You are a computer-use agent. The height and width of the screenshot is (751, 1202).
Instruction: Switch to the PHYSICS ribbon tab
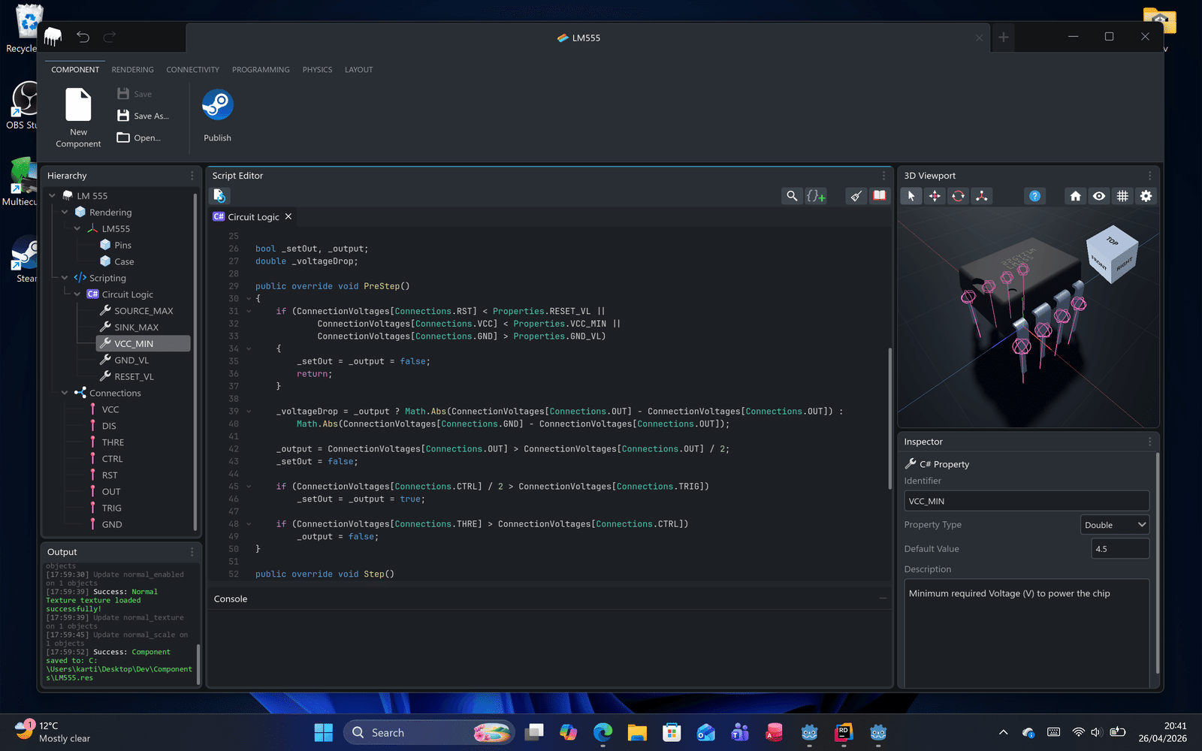tap(317, 70)
